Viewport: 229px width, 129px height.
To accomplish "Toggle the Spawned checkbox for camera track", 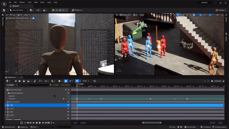I will coord(54,96).
